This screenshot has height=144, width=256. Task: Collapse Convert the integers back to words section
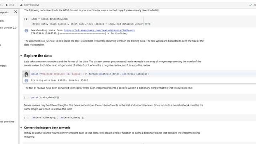pos(21,128)
